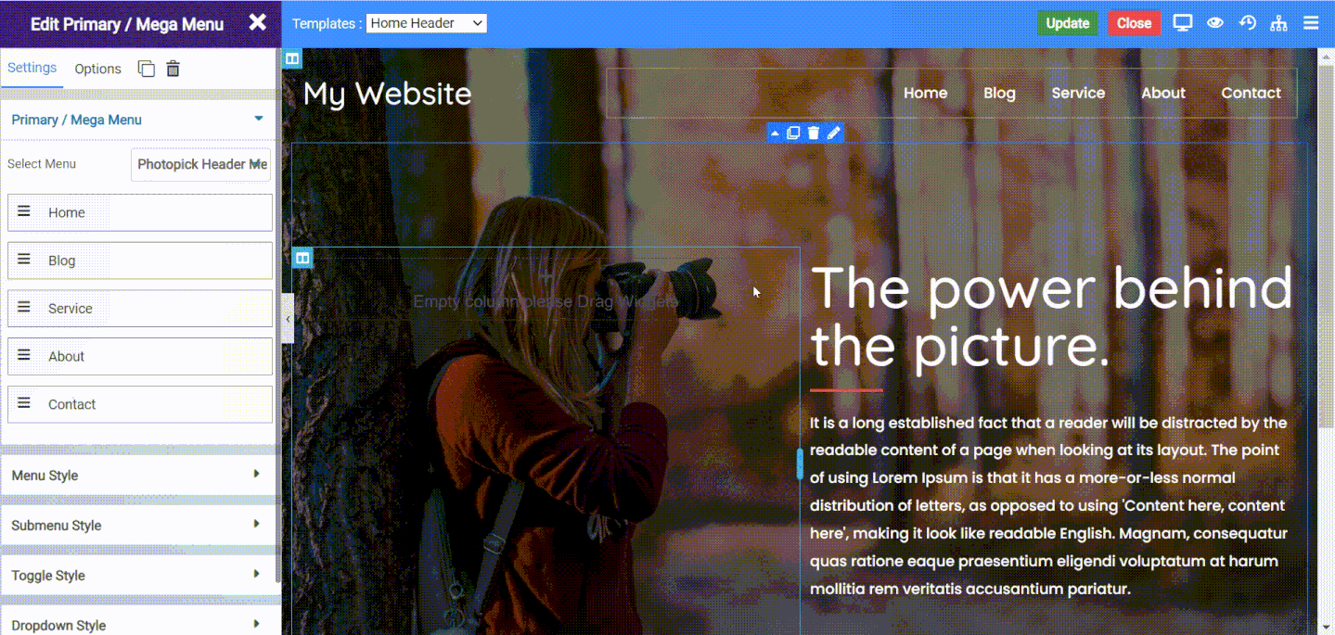1335x635 pixels.
Task: Delete widget using trash icon in left panel
Action: [x=173, y=69]
